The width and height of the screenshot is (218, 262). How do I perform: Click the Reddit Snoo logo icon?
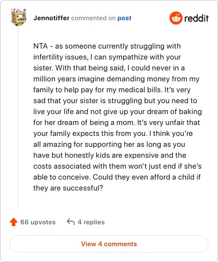point(175,18)
